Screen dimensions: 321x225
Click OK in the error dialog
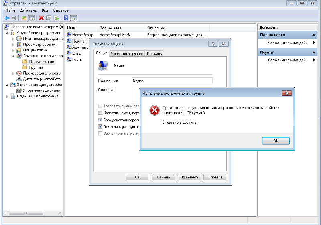[x=276, y=141]
